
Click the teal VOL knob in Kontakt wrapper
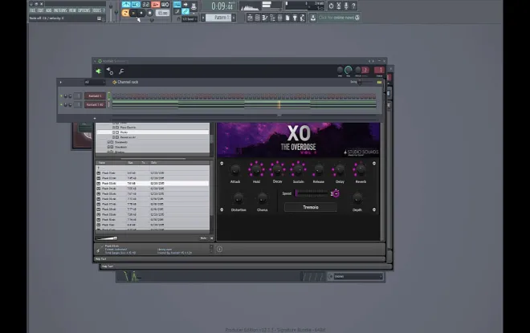coord(349,70)
